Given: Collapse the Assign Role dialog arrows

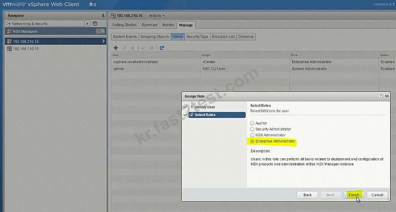Looking at the screenshot, I should [x=387, y=96].
